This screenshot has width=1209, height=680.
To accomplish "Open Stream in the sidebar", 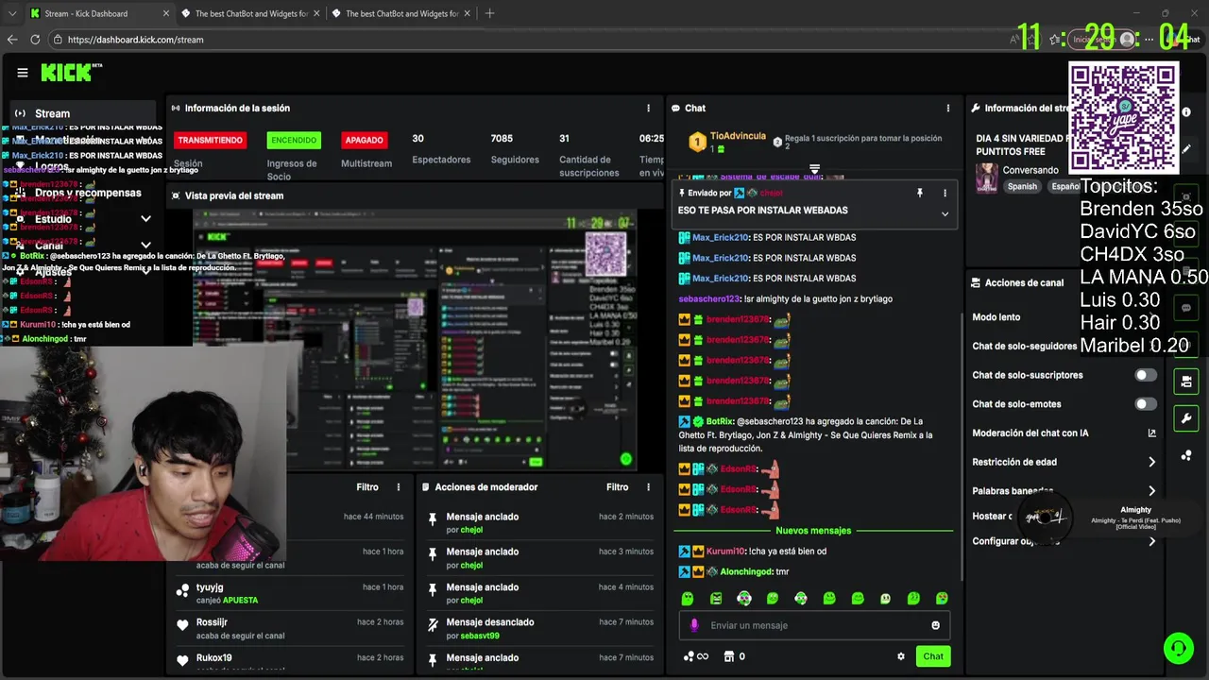I will point(82,113).
